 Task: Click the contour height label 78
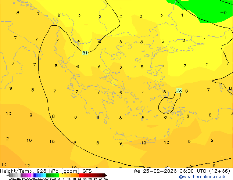coord(179,90)
